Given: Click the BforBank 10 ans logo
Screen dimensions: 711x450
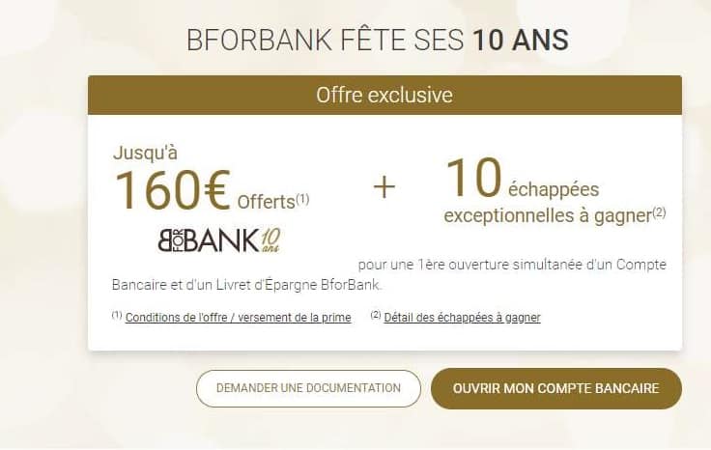Looking at the screenshot, I should (219, 240).
